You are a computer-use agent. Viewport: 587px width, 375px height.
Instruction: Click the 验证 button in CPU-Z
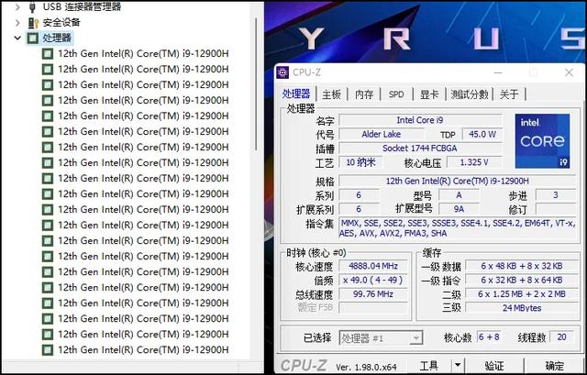[x=494, y=365]
